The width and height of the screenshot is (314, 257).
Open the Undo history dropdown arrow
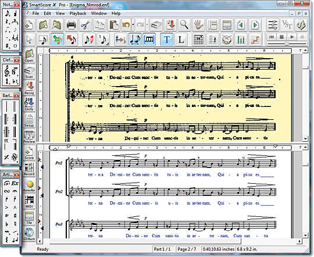(133, 25)
